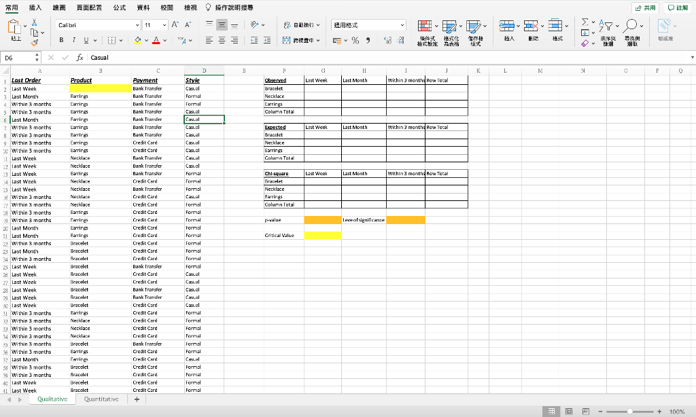Expand the formula bar chevron
696x417 pixels.
click(692, 58)
